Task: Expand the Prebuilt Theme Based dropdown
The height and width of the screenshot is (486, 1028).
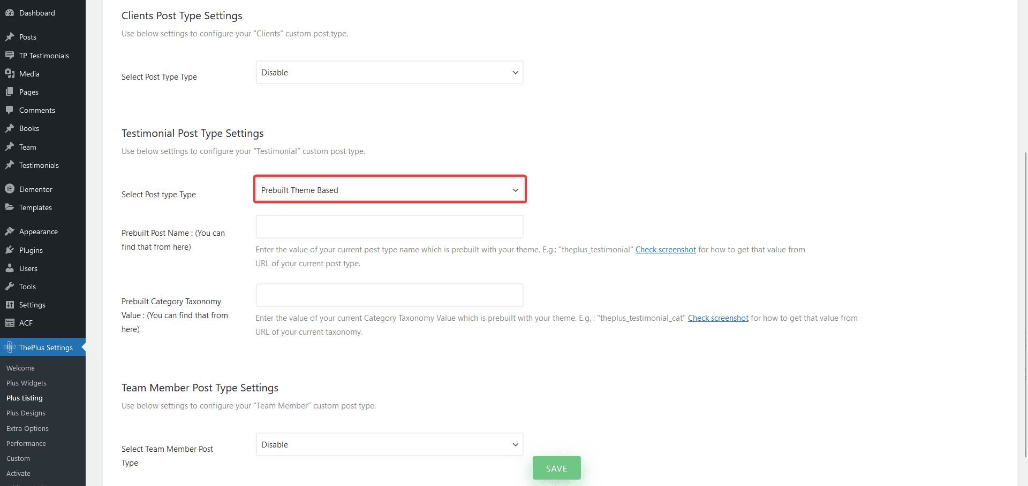Action: [390, 190]
